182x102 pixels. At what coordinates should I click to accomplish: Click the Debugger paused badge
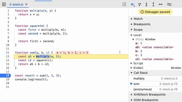pos(155,12)
